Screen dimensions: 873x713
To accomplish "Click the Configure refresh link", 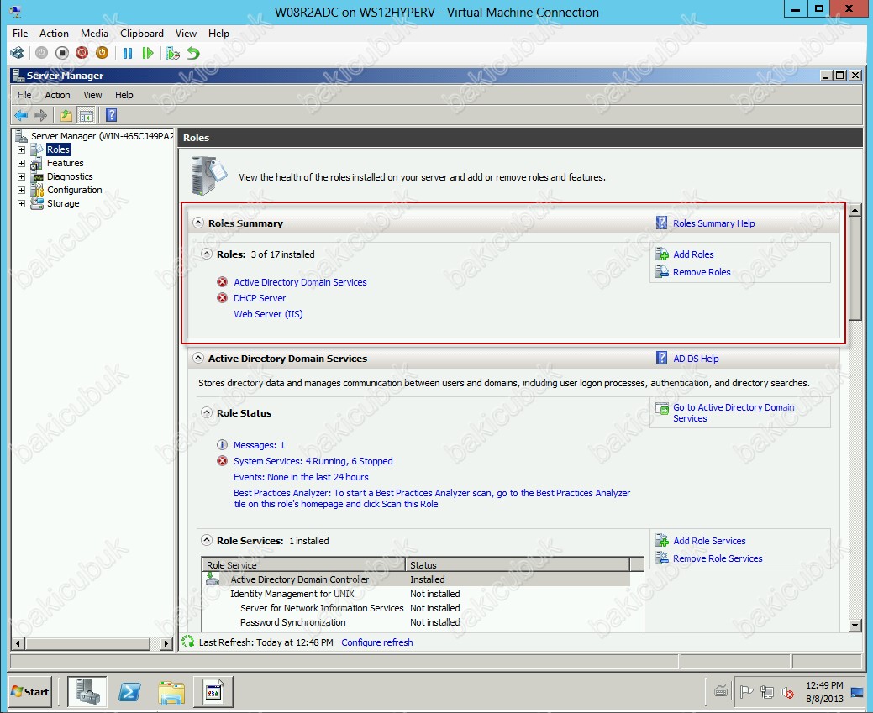I will coord(377,642).
